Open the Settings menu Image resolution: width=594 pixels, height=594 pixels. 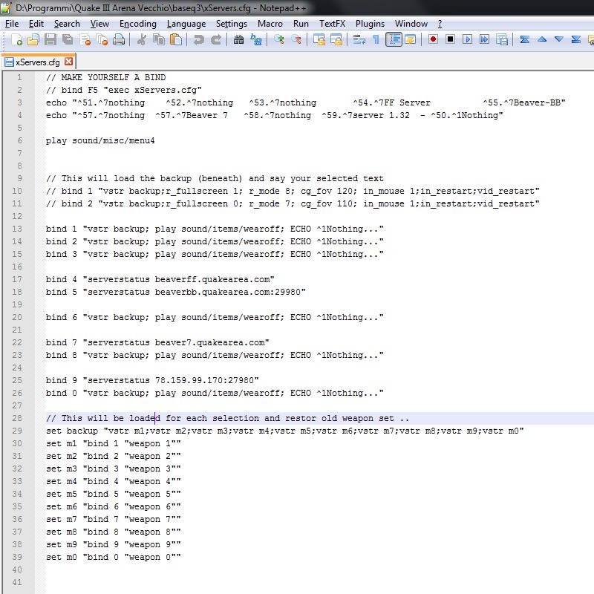click(x=232, y=24)
